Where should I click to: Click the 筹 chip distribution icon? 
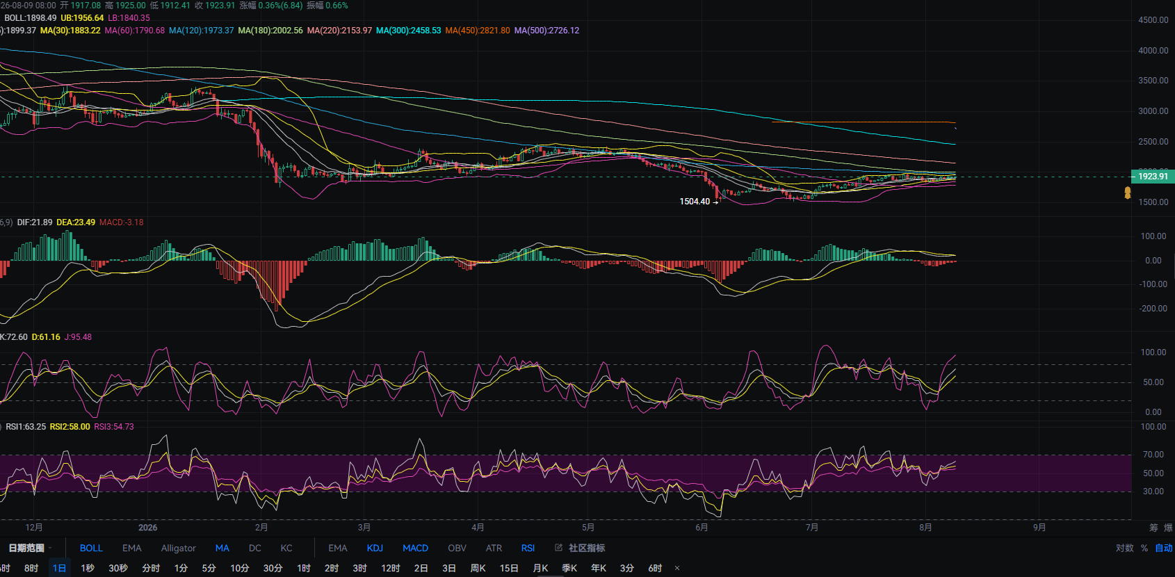point(1154,528)
